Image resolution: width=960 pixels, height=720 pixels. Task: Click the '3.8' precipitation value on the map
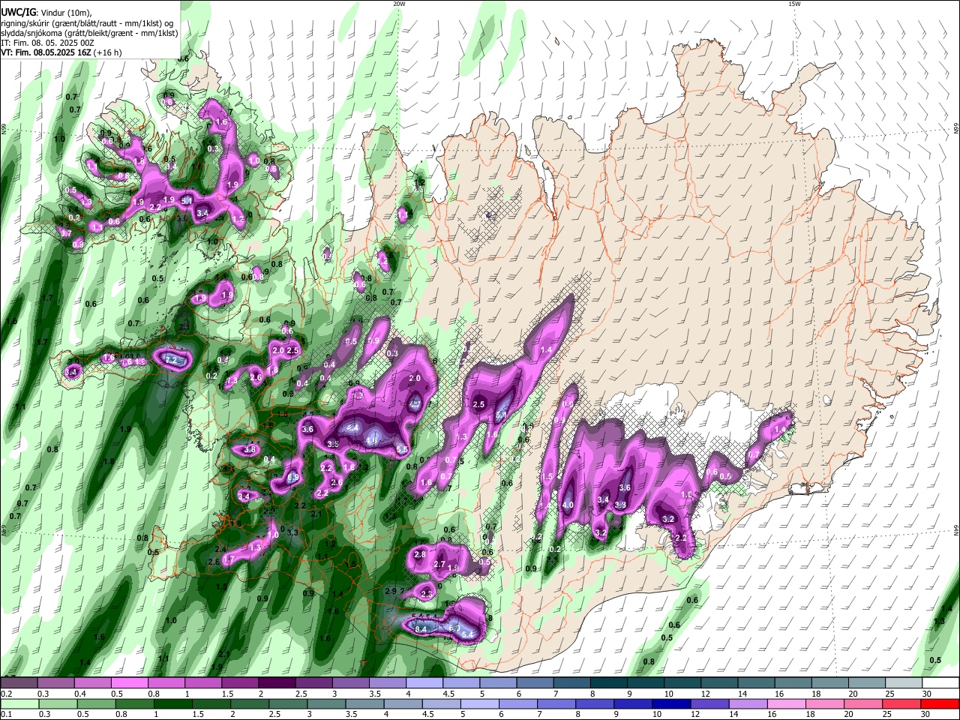pyautogui.click(x=250, y=449)
